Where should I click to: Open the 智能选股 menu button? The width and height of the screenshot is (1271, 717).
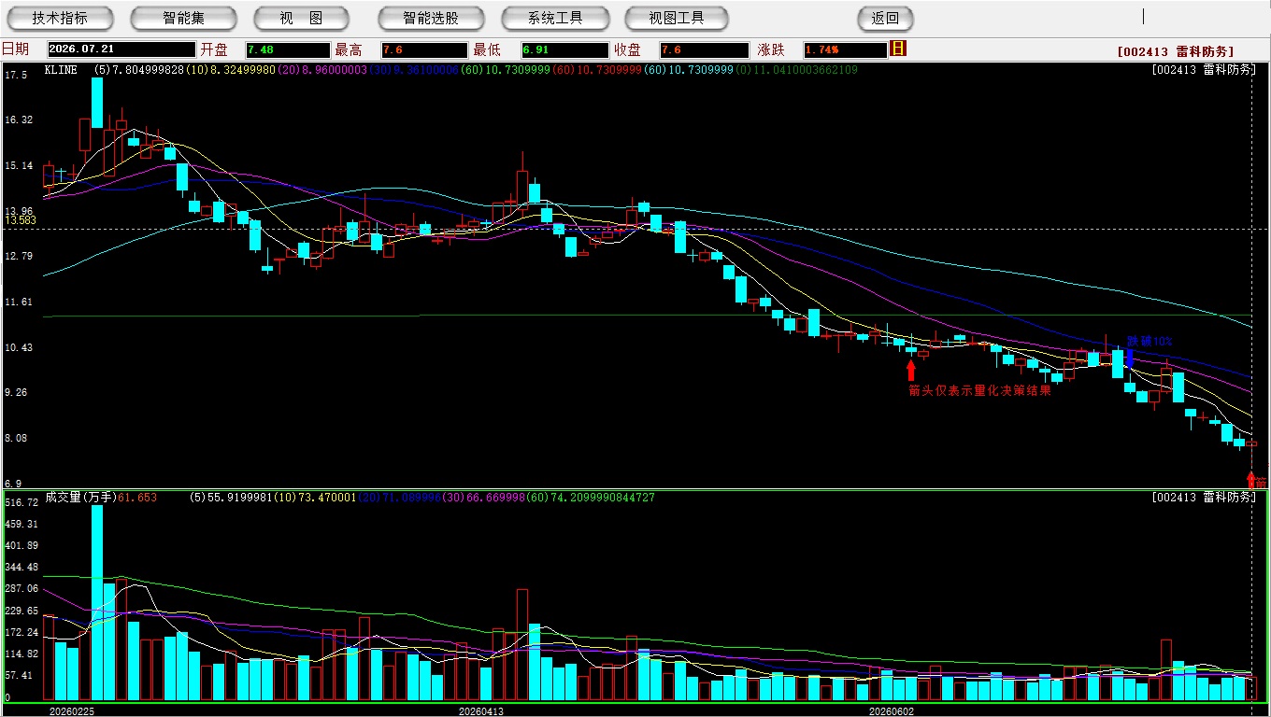pyautogui.click(x=431, y=18)
